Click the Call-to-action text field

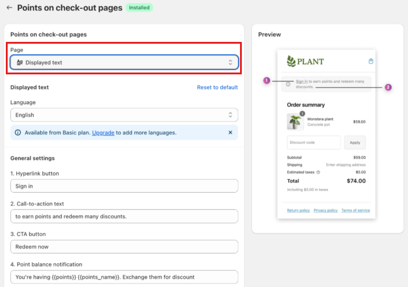[124, 216]
